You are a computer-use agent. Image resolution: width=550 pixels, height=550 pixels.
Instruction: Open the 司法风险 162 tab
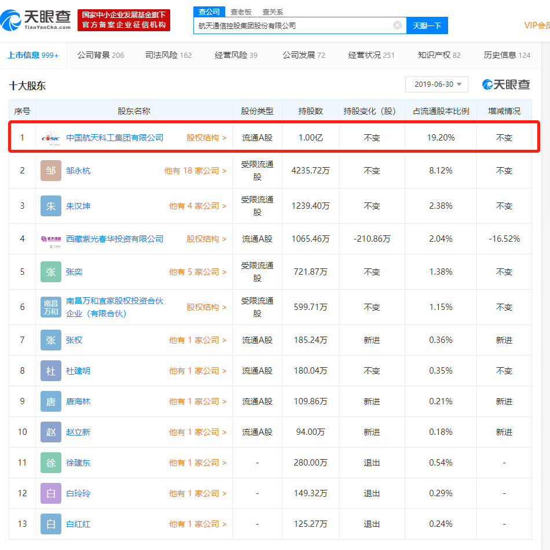pos(168,55)
